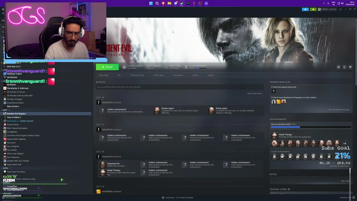
Task: Click the Steam notifications bell icon
Action: click(x=313, y=9)
